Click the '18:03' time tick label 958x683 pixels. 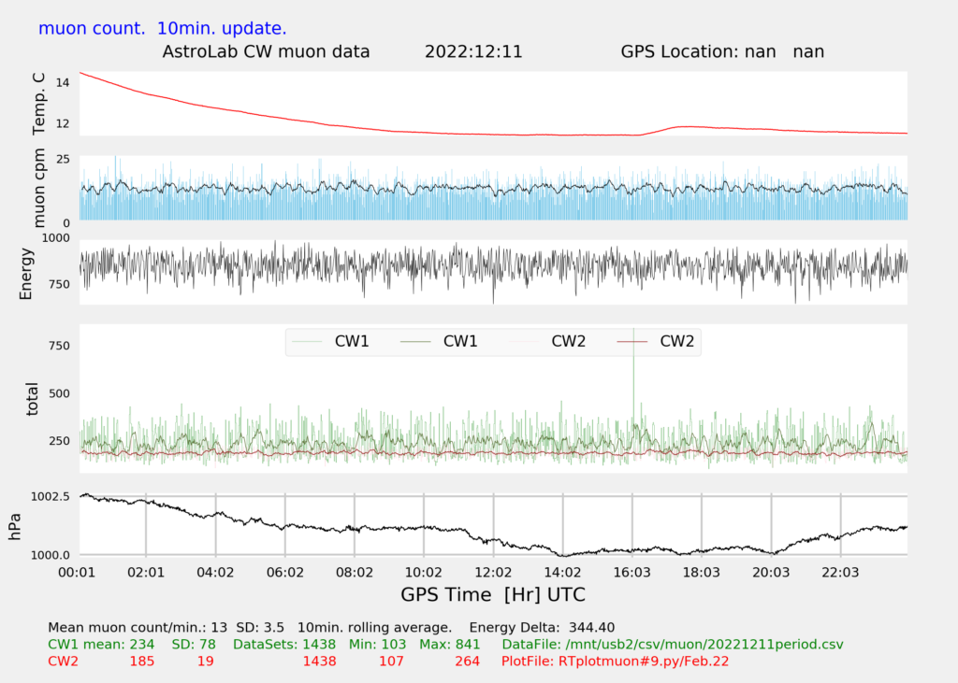point(702,573)
